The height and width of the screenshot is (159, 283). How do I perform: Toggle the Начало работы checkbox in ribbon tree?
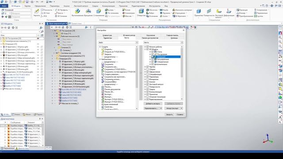click(147, 47)
